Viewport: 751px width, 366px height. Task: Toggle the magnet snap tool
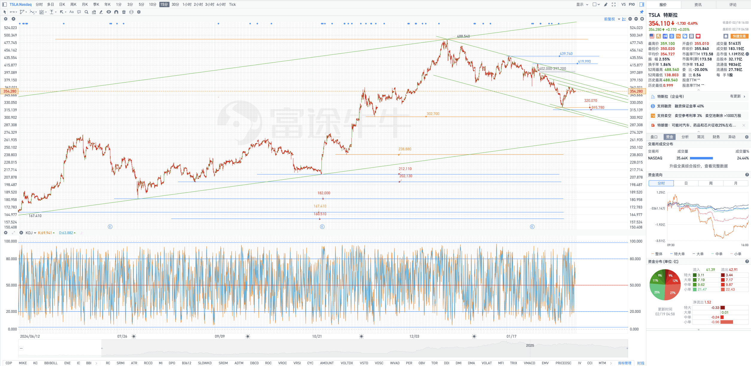[116, 12]
